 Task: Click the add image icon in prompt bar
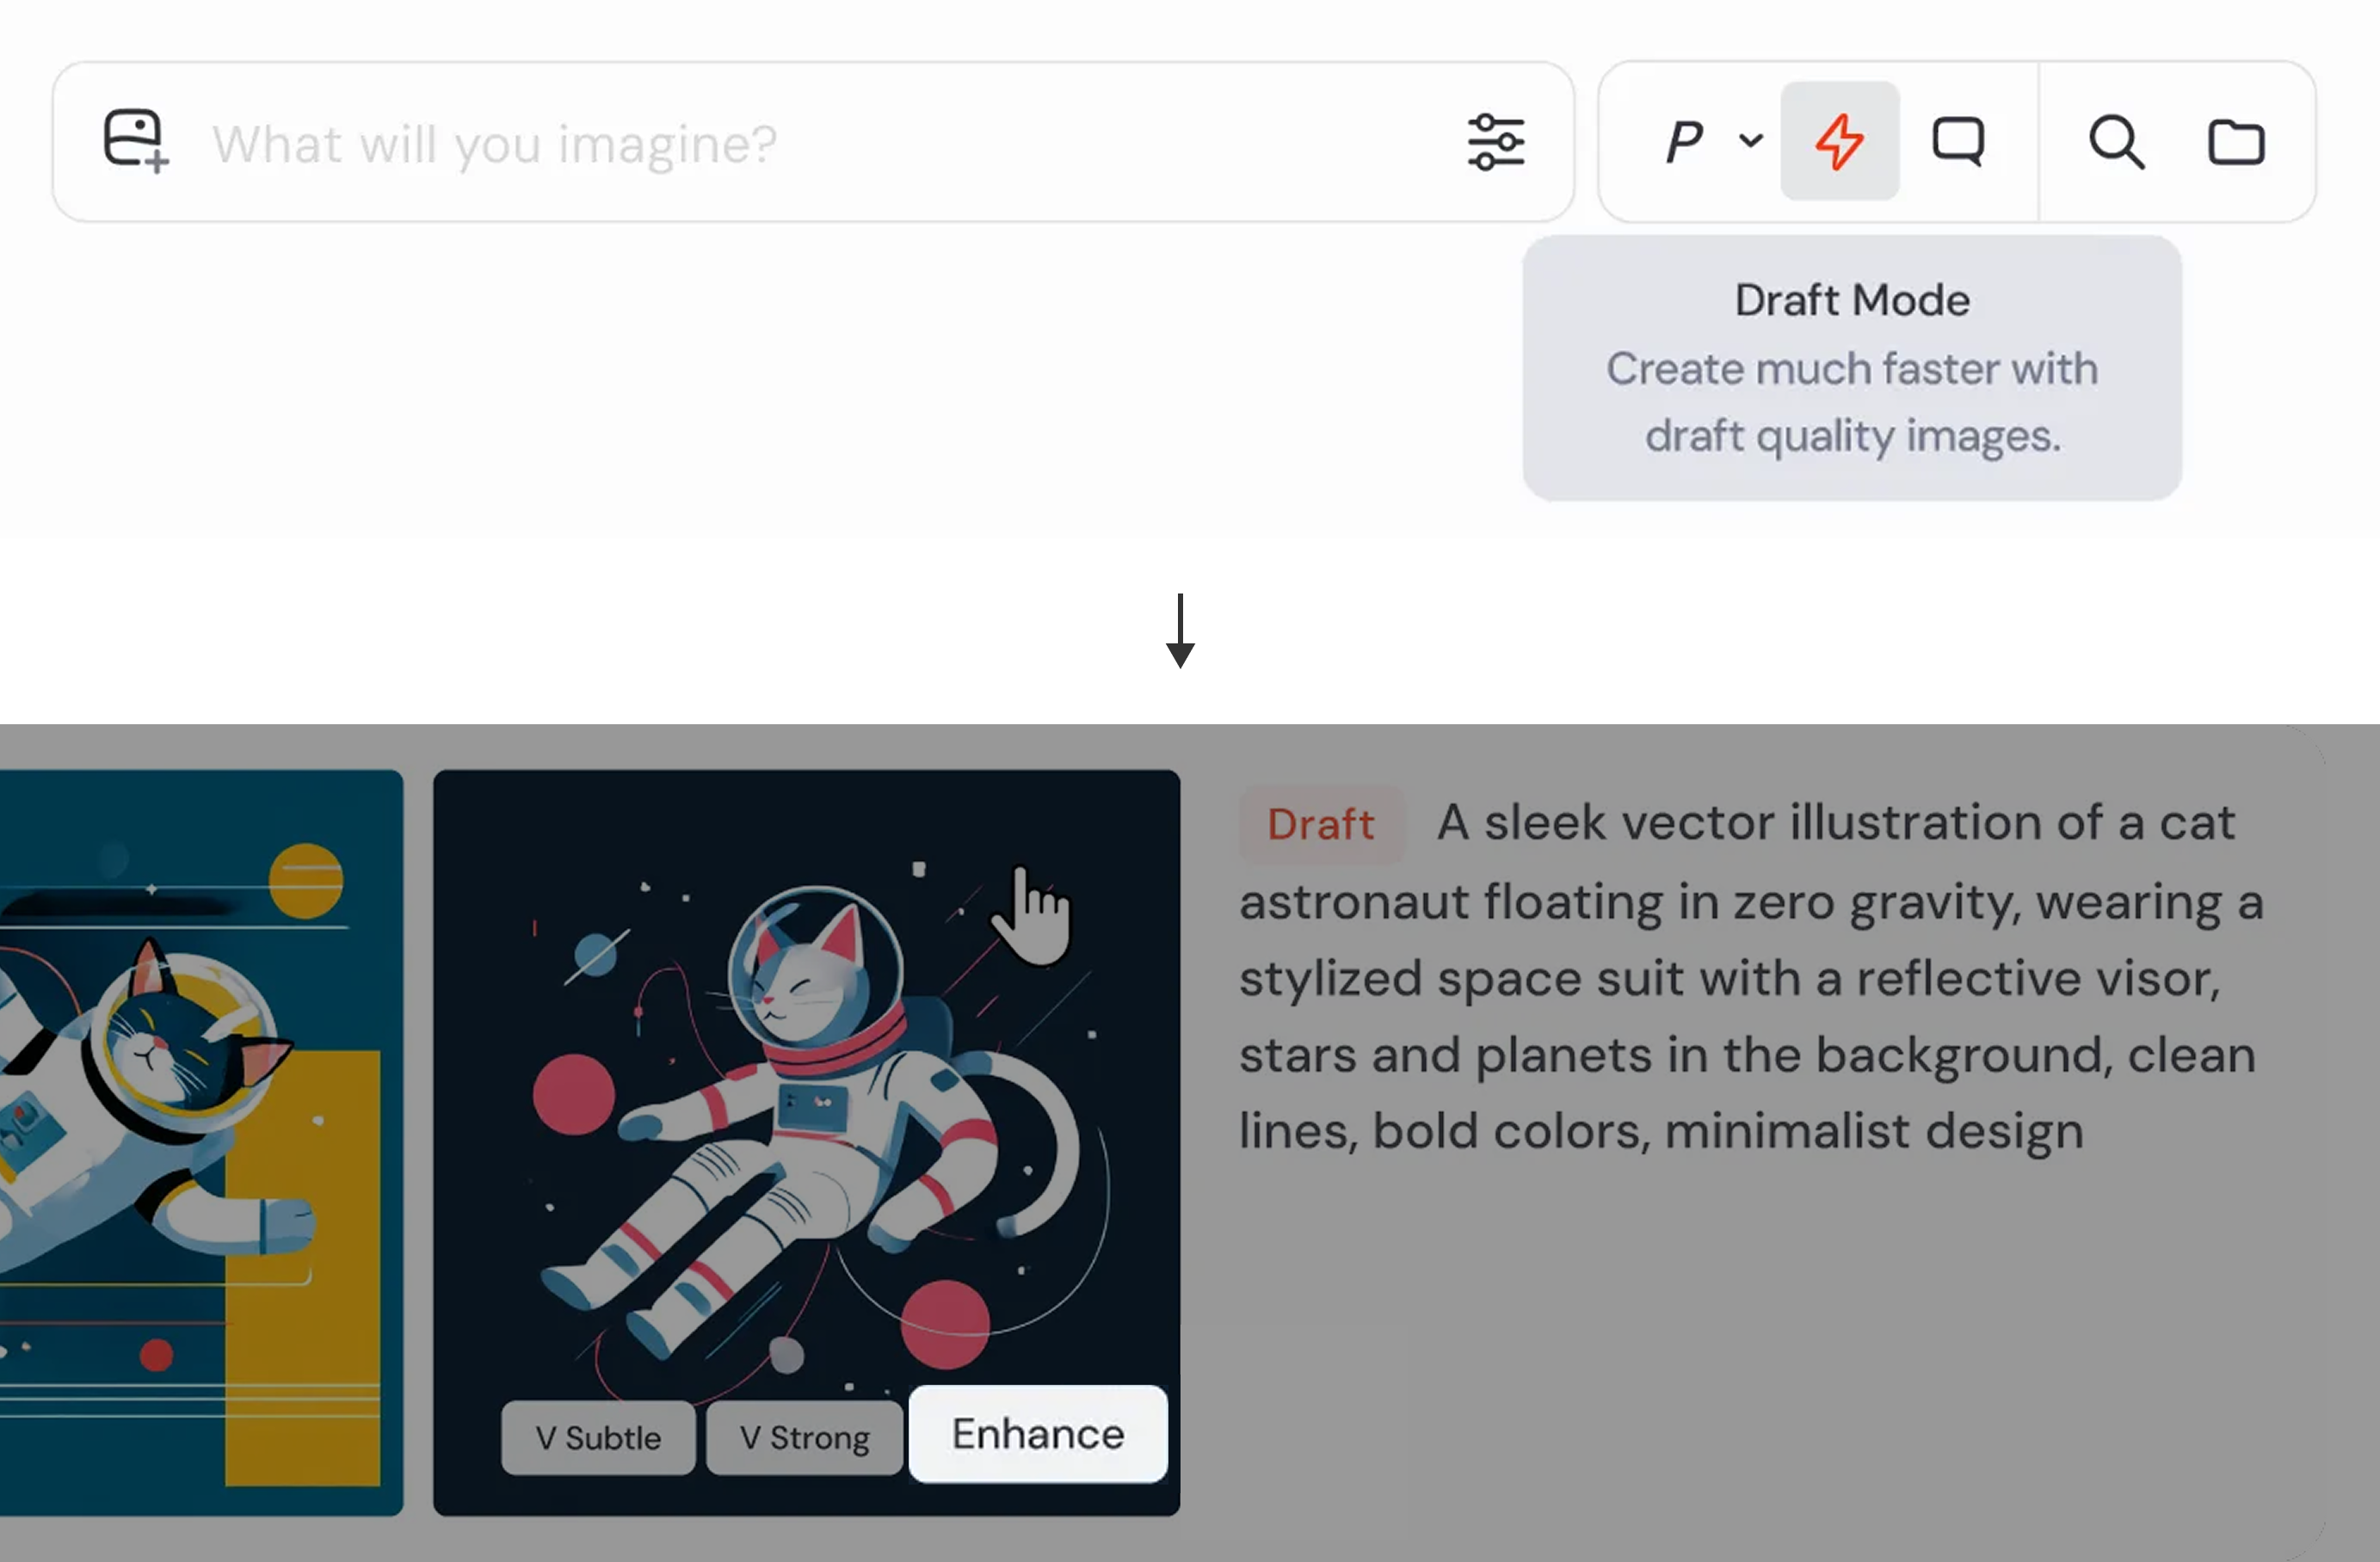[x=135, y=141]
